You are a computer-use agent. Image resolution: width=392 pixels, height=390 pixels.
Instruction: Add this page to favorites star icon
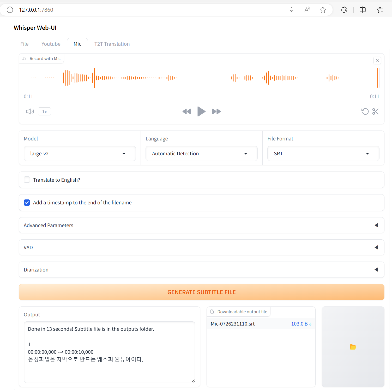coord(323,10)
